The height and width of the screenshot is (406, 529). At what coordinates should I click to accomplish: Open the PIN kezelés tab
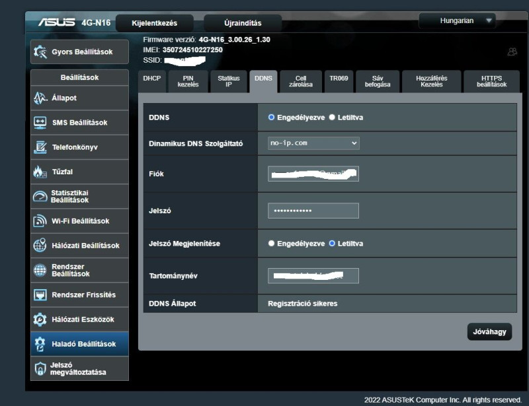pyautogui.click(x=188, y=81)
